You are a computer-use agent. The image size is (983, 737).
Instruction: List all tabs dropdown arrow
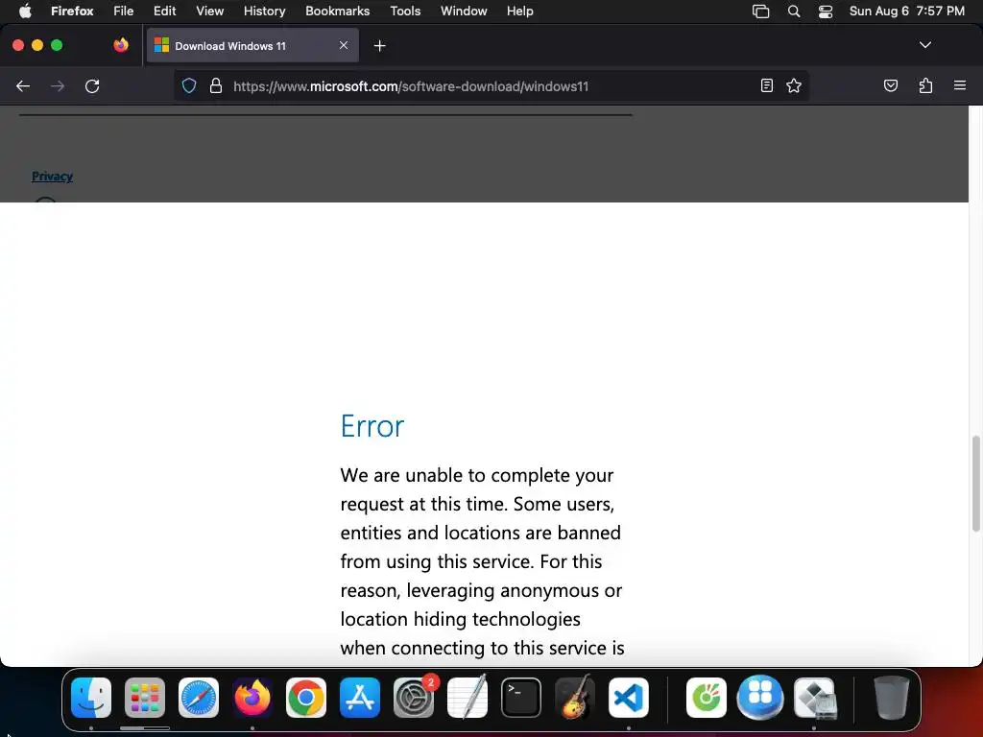coord(924,45)
